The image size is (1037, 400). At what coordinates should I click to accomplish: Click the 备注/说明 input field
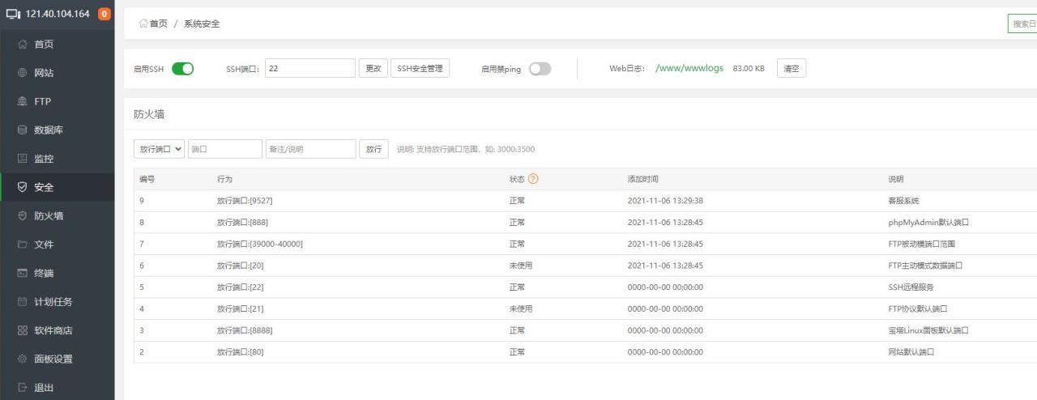[x=311, y=149]
